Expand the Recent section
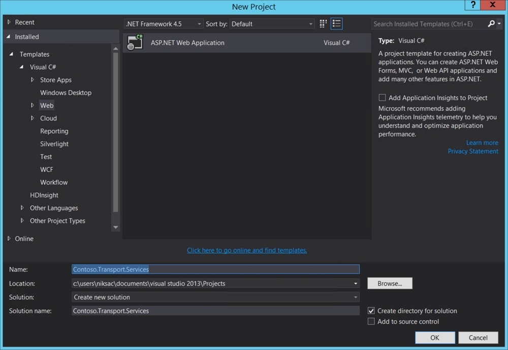This screenshot has height=350, width=508. click(x=9, y=22)
